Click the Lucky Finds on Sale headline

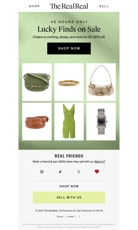pos(69,29)
